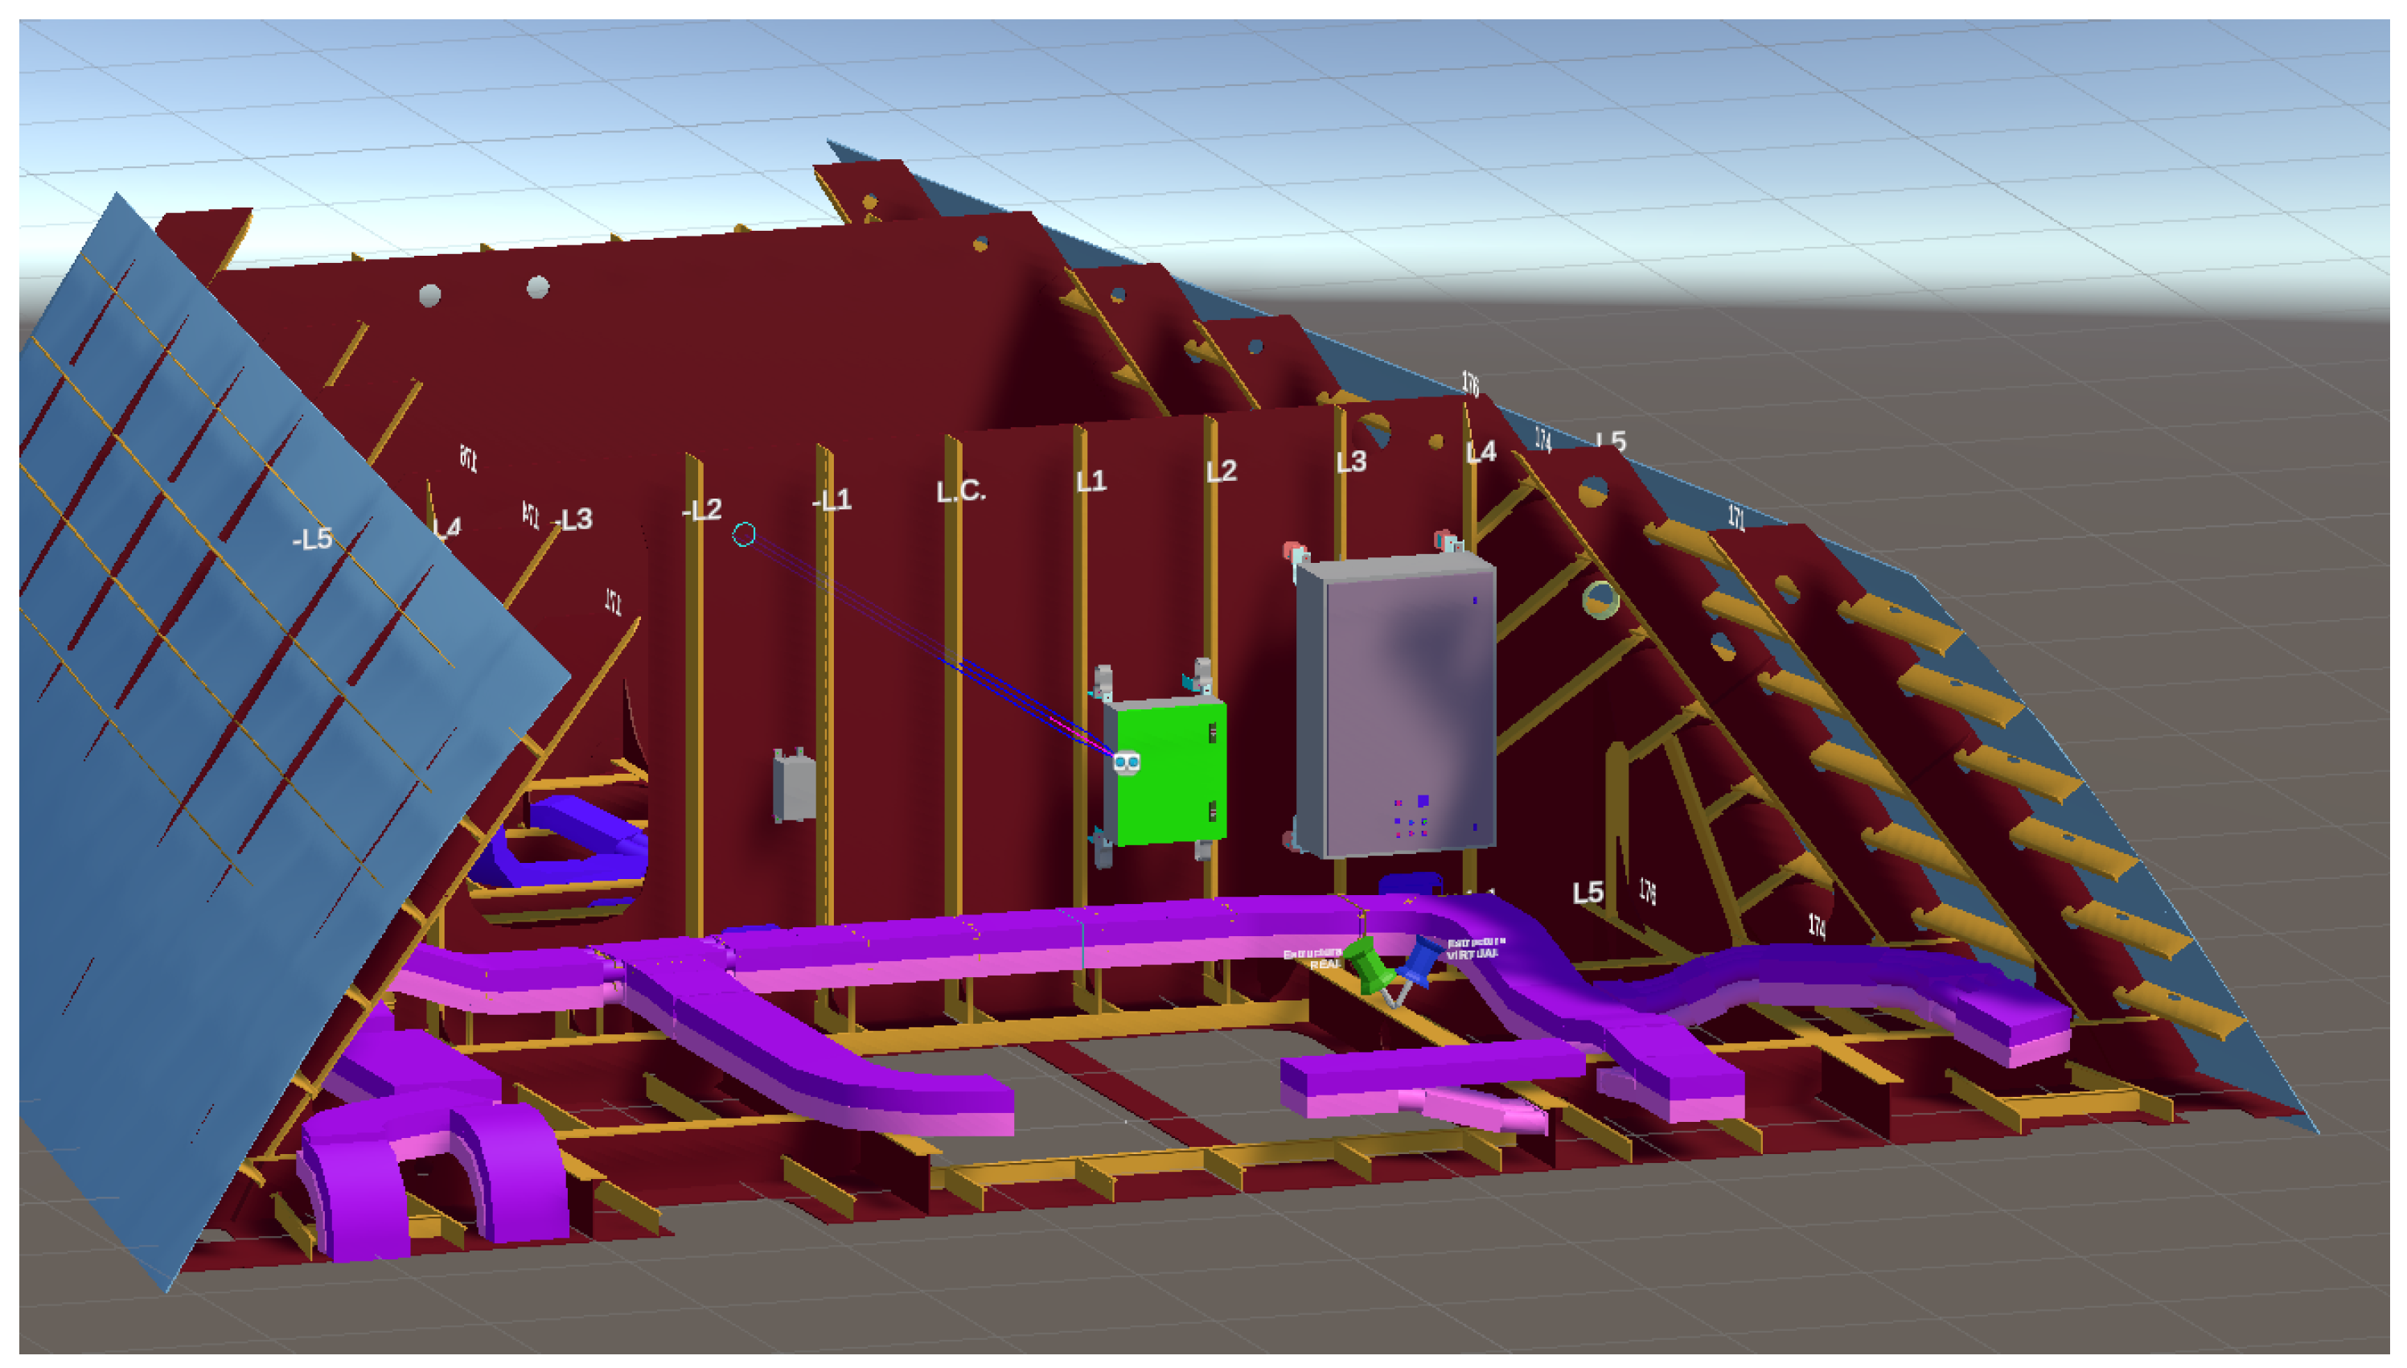Click the L.C. centerline label
The height and width of the screenshot is (1368, 2407).
click(x=960, y=491)
